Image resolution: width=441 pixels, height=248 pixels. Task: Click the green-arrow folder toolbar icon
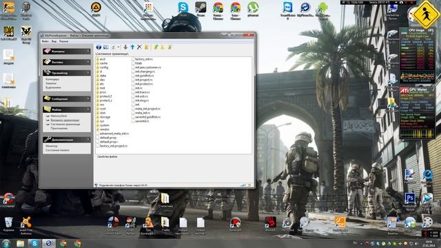(x=156, y=48)
